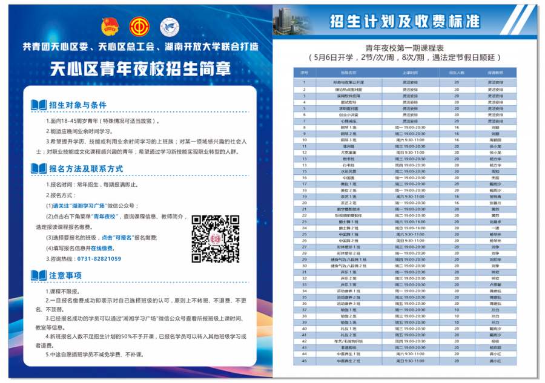Click the 招生计划及收费标准 banner title

tap(405, 21)
